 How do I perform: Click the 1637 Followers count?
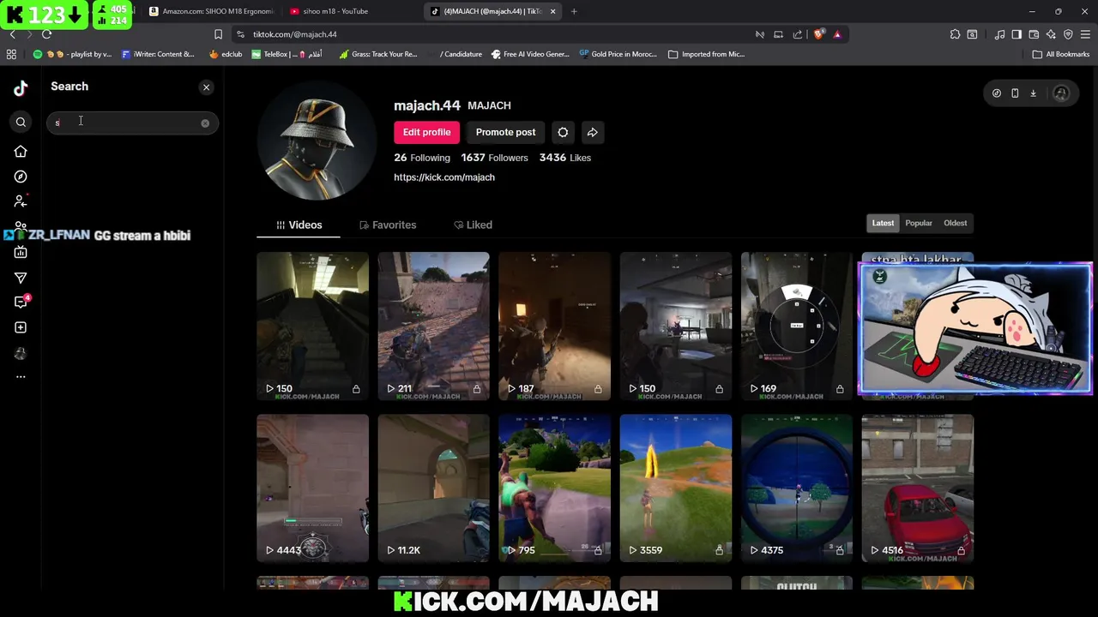click(x=494, y=158)
